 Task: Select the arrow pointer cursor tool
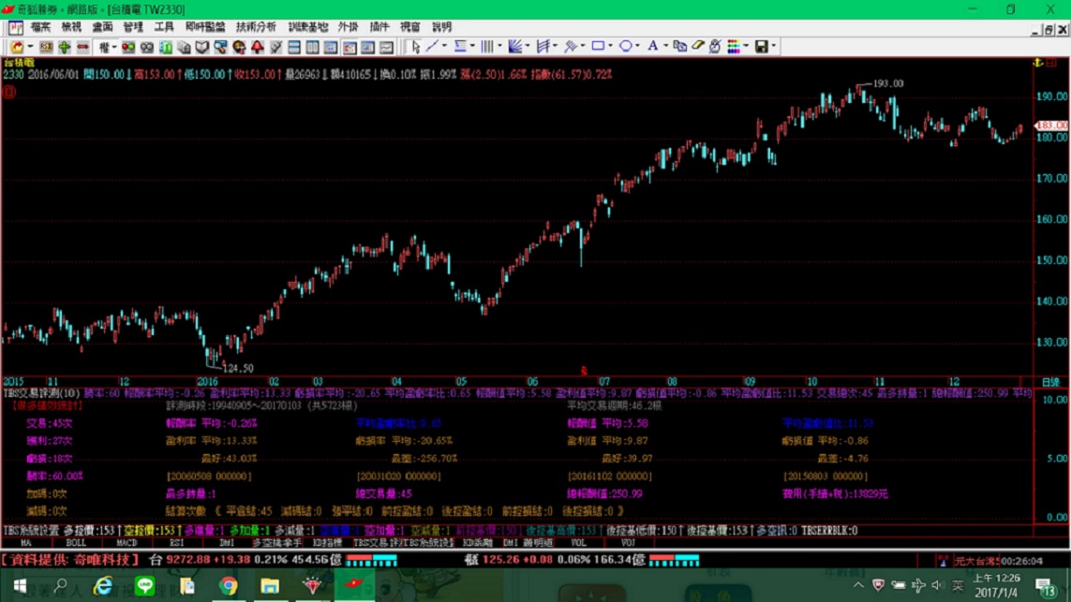pyautogui.click(x=415, y=47)
